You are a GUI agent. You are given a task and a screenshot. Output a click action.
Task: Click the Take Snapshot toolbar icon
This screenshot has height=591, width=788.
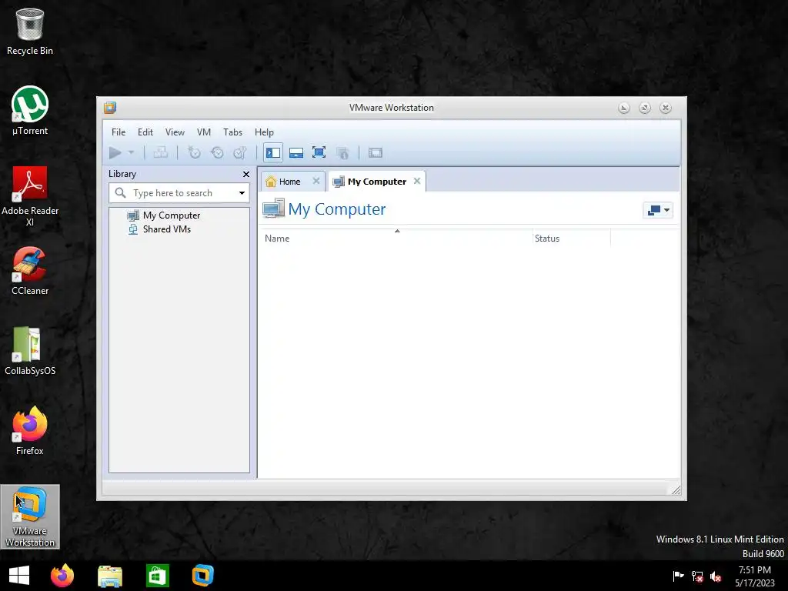[x=193, y=152]
